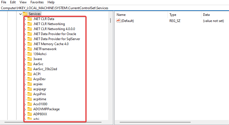229x125 pixels.
Task: Select the (Default) value name
Action: click(x=128, y=21)
